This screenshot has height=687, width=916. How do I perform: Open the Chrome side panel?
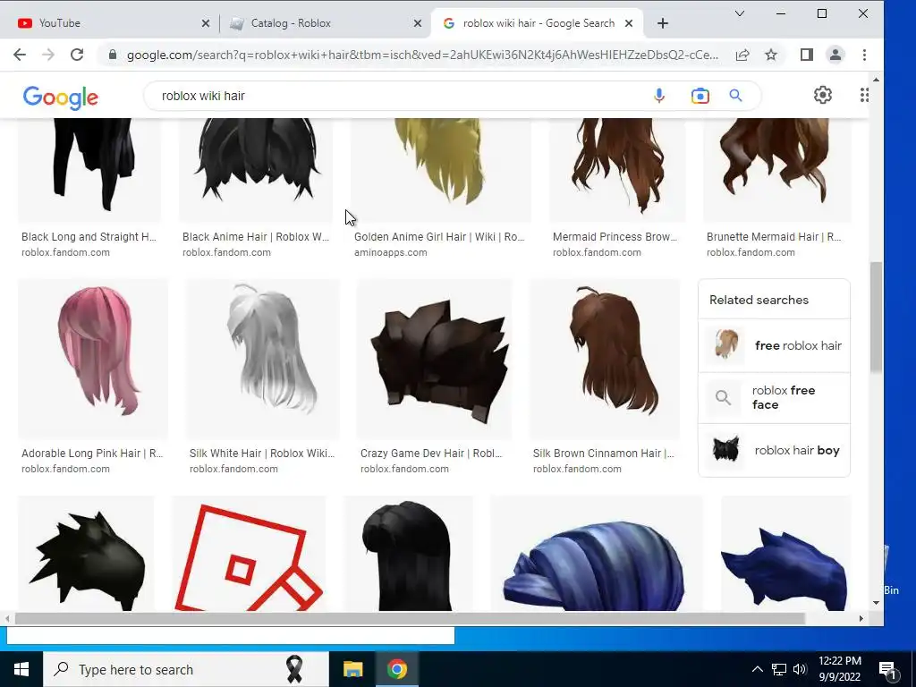(807, 55)
